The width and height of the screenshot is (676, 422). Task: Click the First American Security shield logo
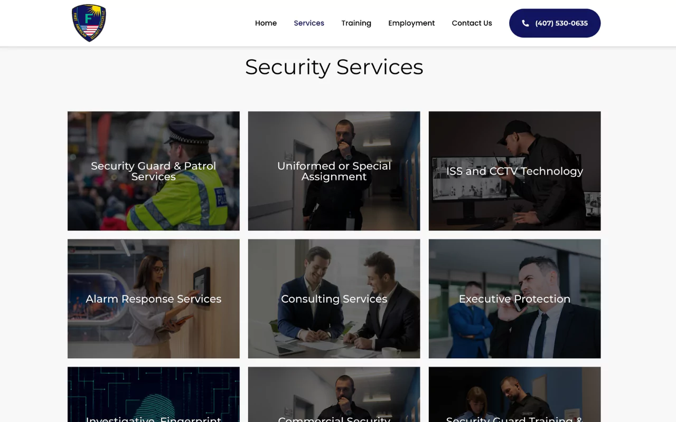[89, 23]
